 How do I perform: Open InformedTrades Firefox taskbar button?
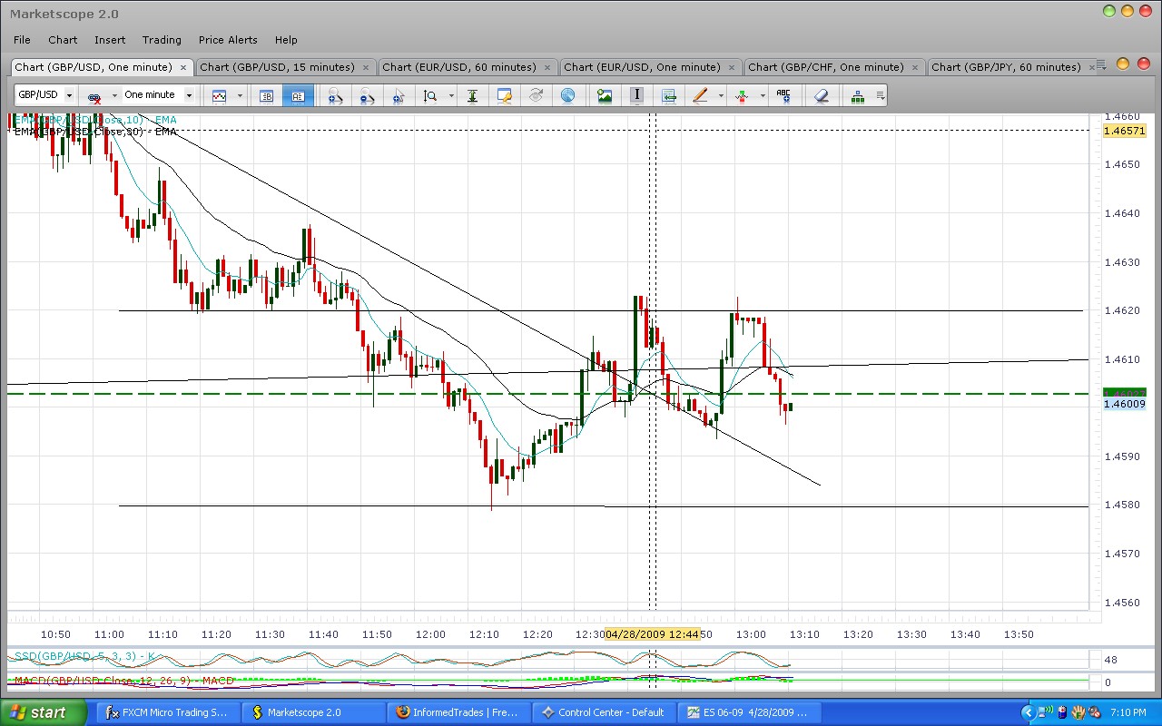click(x=459, y=712)
